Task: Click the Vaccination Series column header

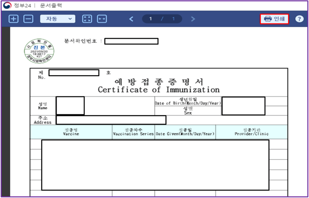Action: click(133, 132)
